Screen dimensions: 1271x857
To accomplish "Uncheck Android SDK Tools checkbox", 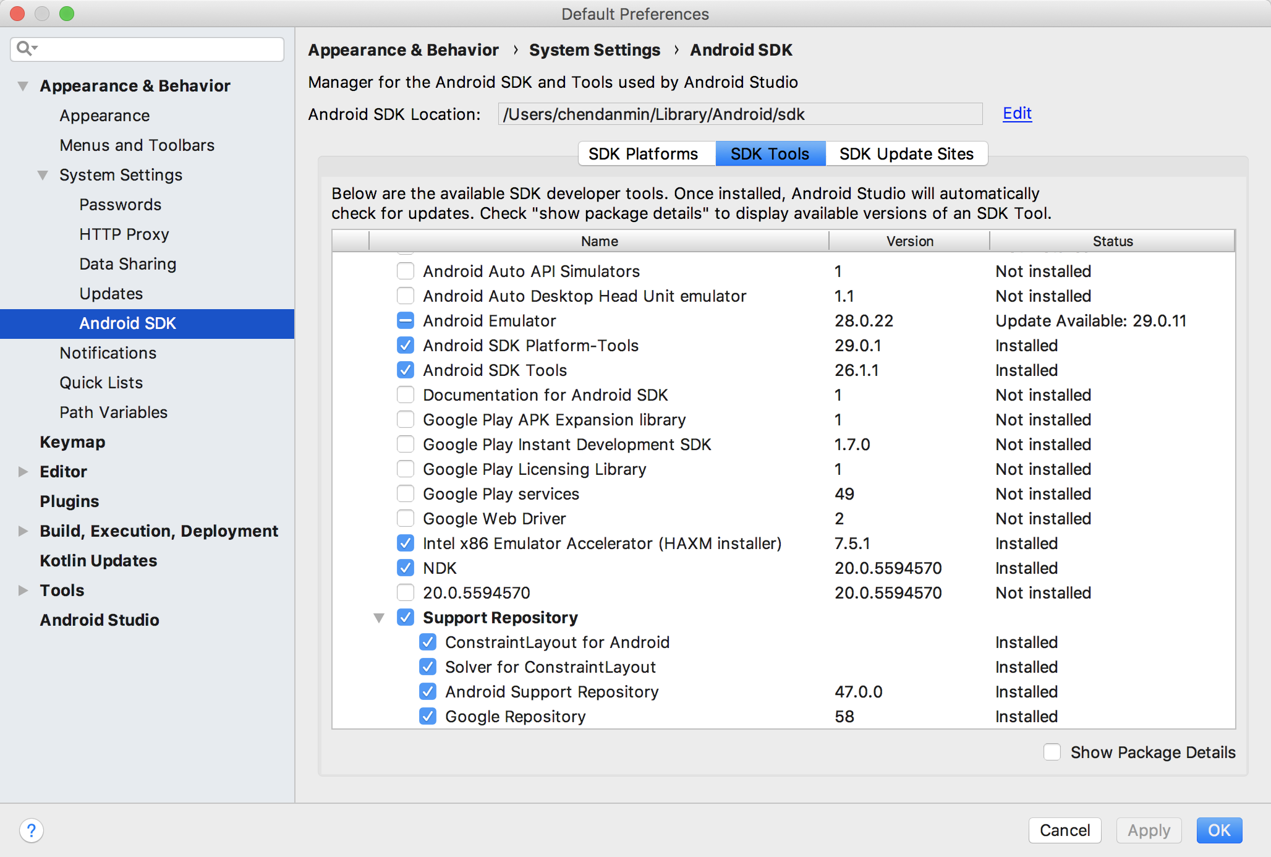I will click(406, 370).
